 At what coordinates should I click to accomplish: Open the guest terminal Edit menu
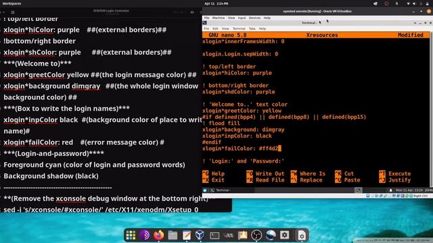point(215,28)
